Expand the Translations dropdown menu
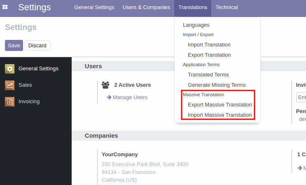The width and height of the screenshot is (306, 185). [x=193, y=7]
